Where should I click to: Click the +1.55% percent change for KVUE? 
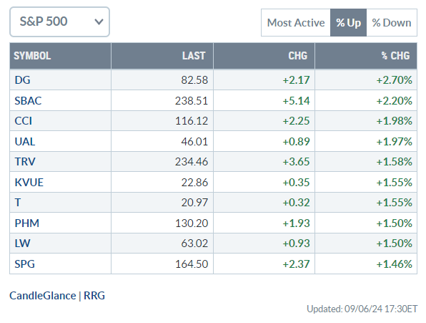tap(395, 183)
